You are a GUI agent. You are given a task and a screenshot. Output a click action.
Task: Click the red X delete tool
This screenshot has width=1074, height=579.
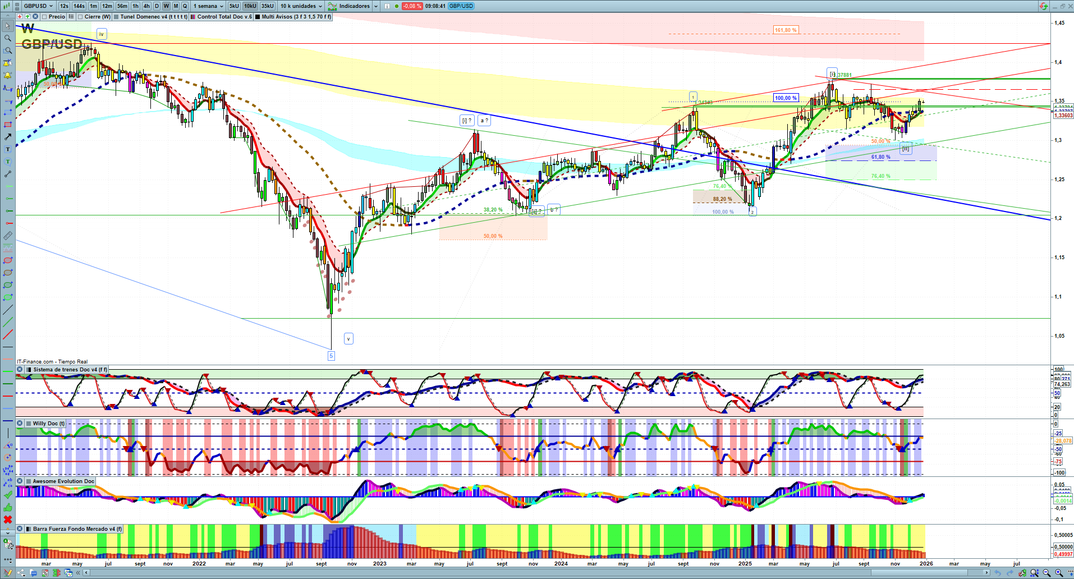click(8, 520)
